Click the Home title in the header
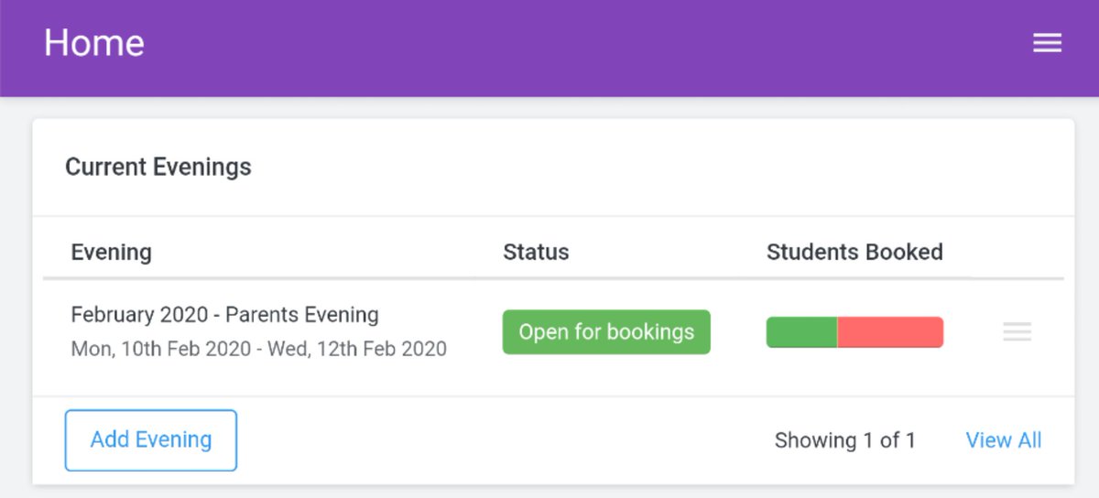Screen dimensions: 1099x498 tap(94, 43)
